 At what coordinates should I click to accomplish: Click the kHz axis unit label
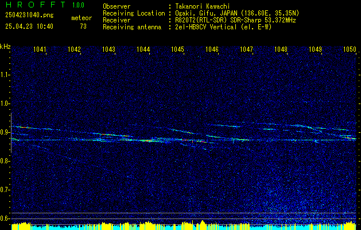(5, 47)
